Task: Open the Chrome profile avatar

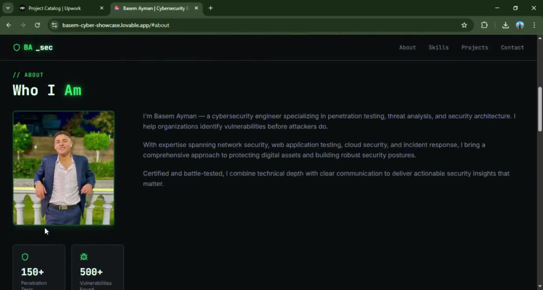Action: tap(520, 25)
